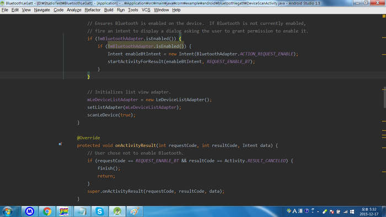Click the '// Initializes list view adapter.' comment
The height and width of the screenshot is (217, 386).
129,92
